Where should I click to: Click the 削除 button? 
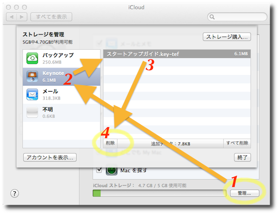[110, 143]
